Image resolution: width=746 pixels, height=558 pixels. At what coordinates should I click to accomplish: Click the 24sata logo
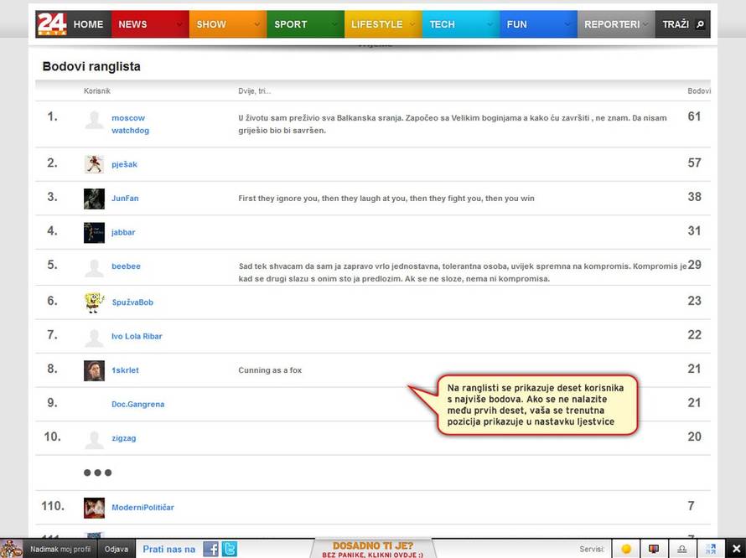pyautogui.click(x=51, y=24)
